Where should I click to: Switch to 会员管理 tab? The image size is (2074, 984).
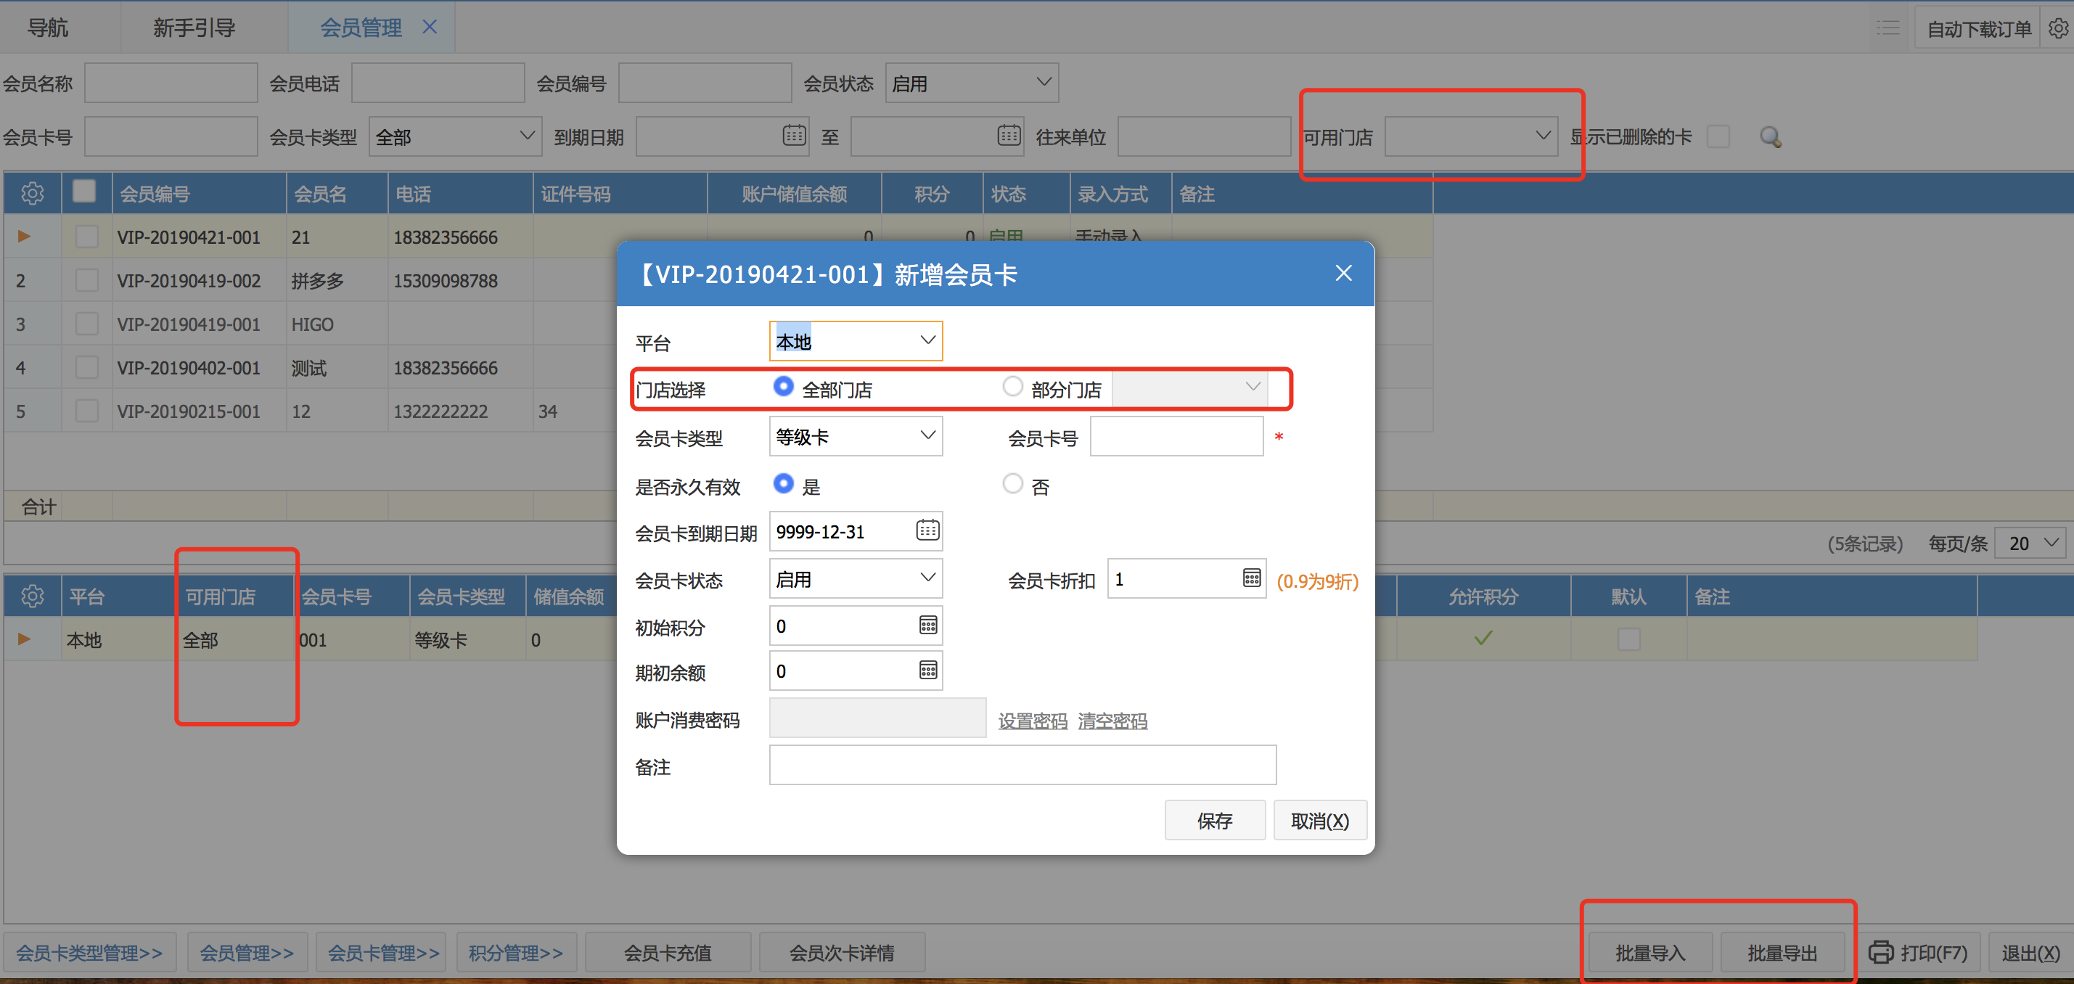(361, 28)
